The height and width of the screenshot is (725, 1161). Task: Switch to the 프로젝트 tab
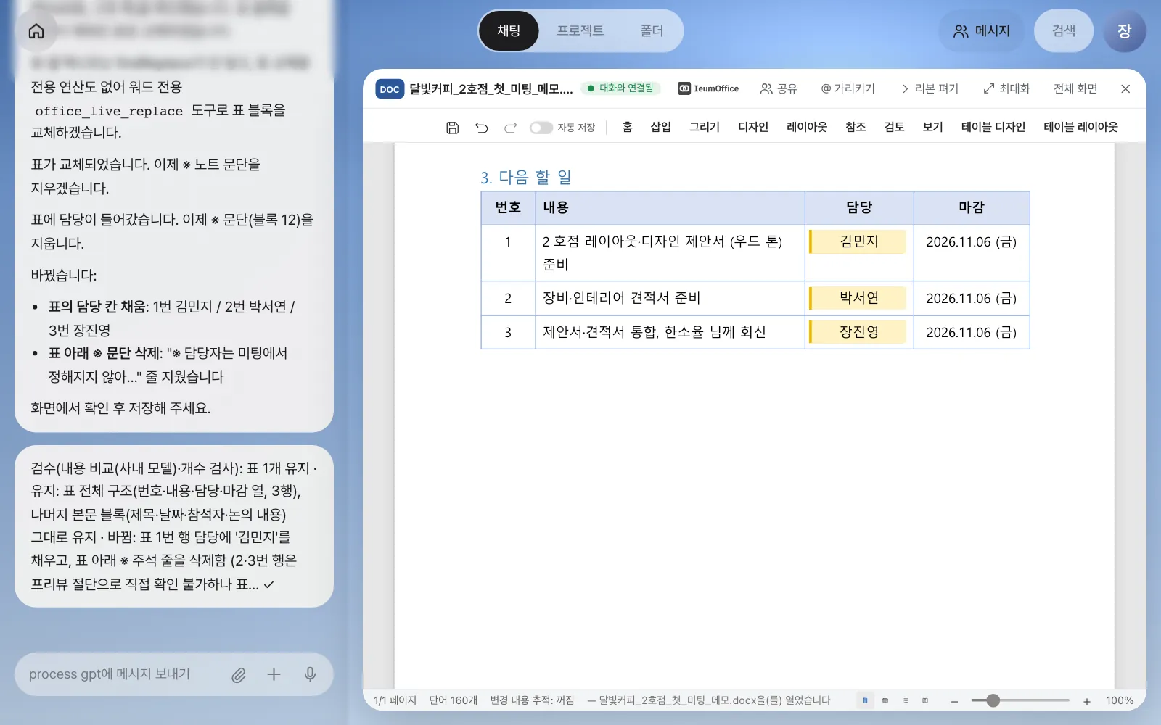point(580,31)
